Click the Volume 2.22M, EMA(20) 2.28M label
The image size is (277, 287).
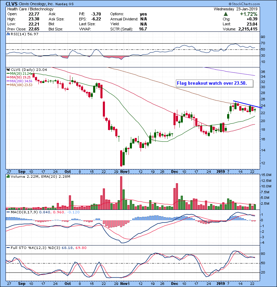40,177
